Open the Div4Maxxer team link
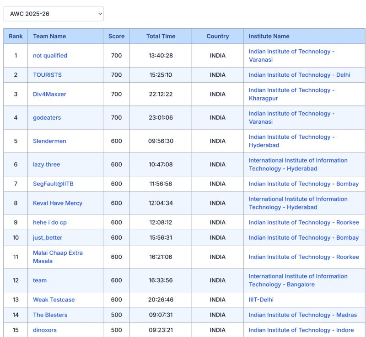The image size is (366, 337). (x=49, y=94)
